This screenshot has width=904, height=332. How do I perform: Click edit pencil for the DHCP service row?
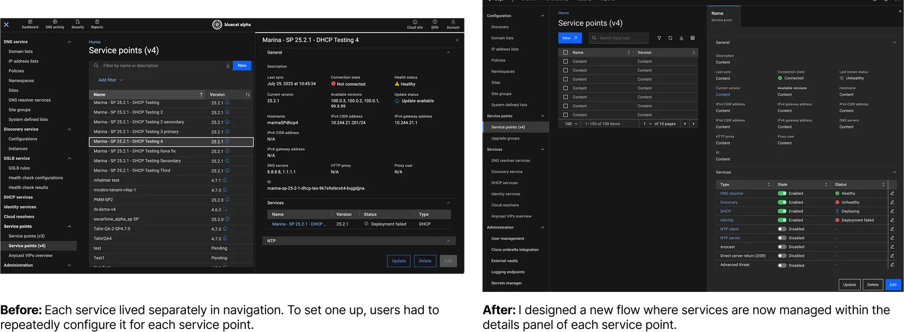tap(892, 211)
